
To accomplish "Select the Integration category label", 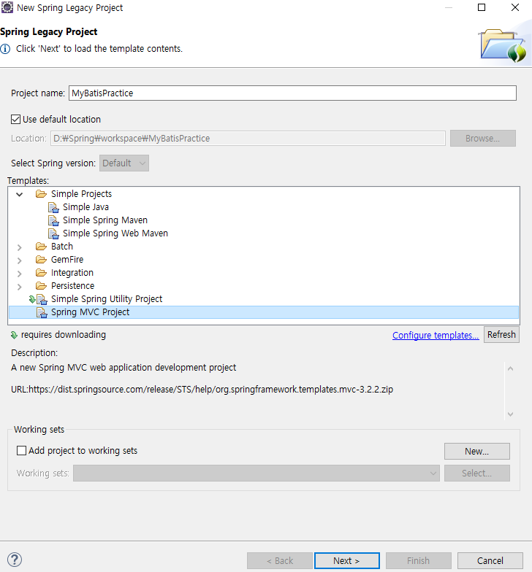I will [72, 273].
